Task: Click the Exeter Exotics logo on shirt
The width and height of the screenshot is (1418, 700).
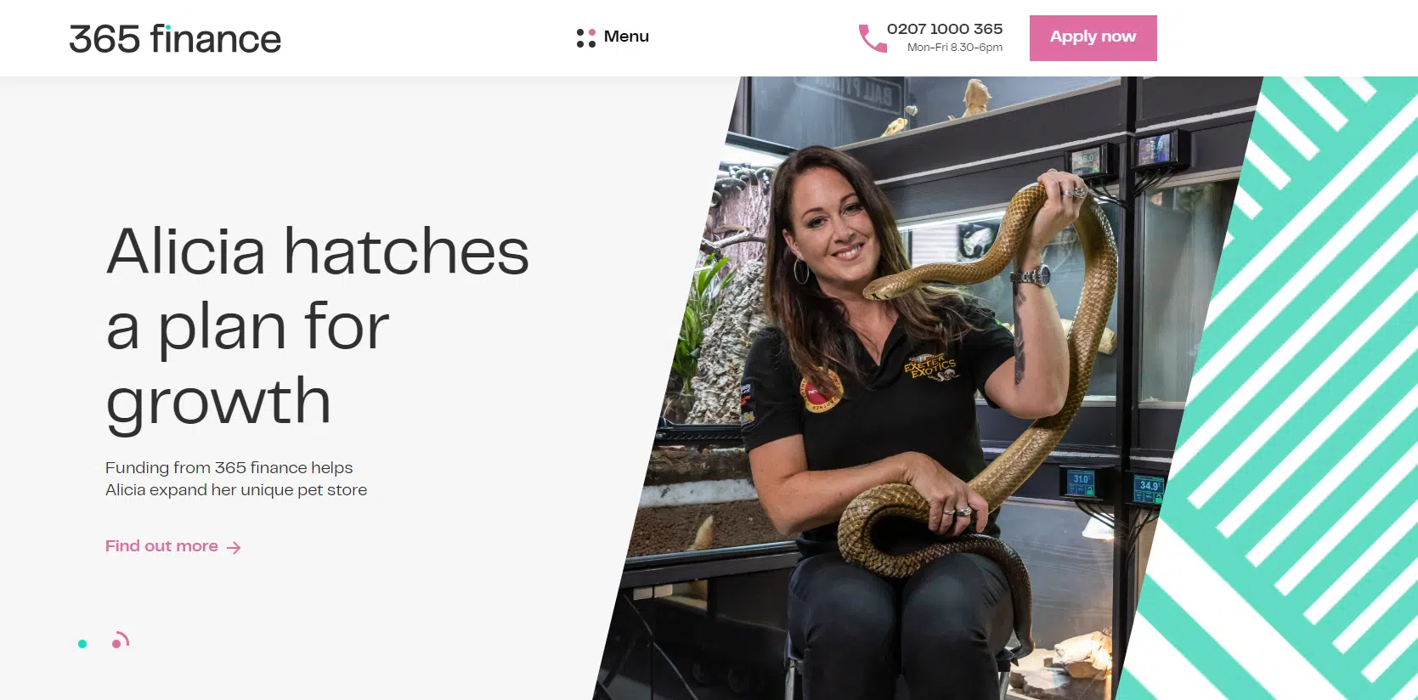Action: click(930, 367)
